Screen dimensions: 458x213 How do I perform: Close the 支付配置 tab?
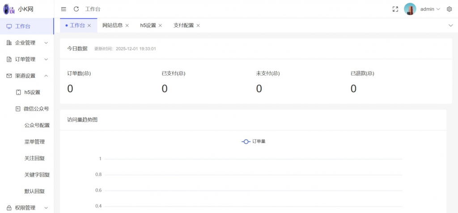click(x=198, y=25)
